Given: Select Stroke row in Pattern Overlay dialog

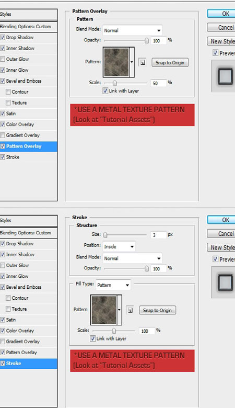Looking at the screenshot, I should point(28,157).
